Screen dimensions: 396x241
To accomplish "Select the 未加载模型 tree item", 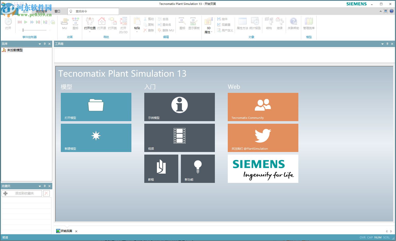I will pyautogui.click(x=12, y=50).
